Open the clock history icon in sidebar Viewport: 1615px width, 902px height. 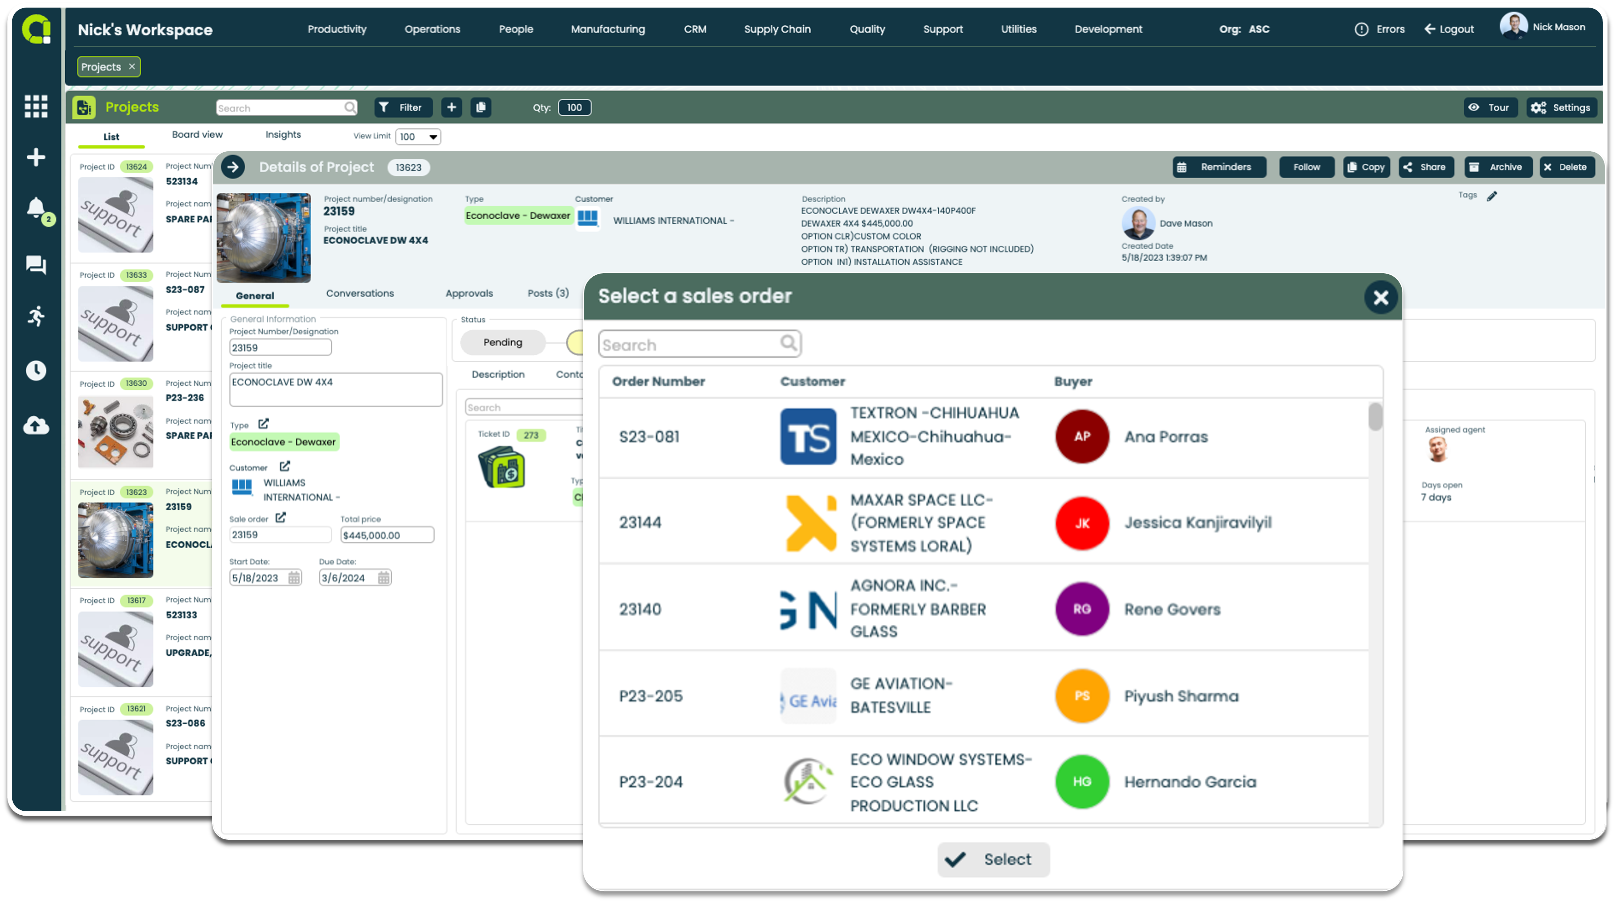click(x=36, y=371)
